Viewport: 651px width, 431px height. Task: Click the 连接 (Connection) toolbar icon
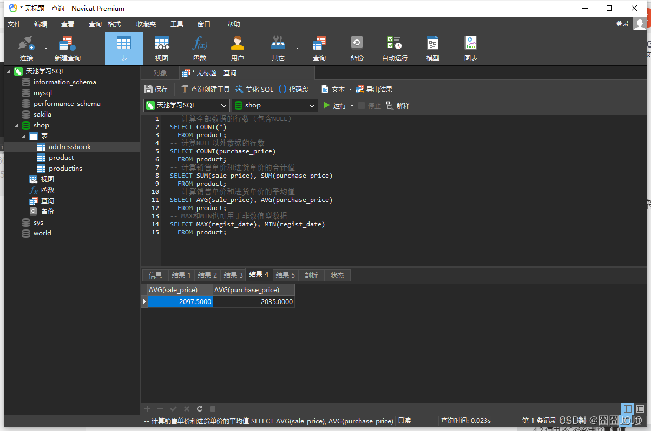point(26,49)
